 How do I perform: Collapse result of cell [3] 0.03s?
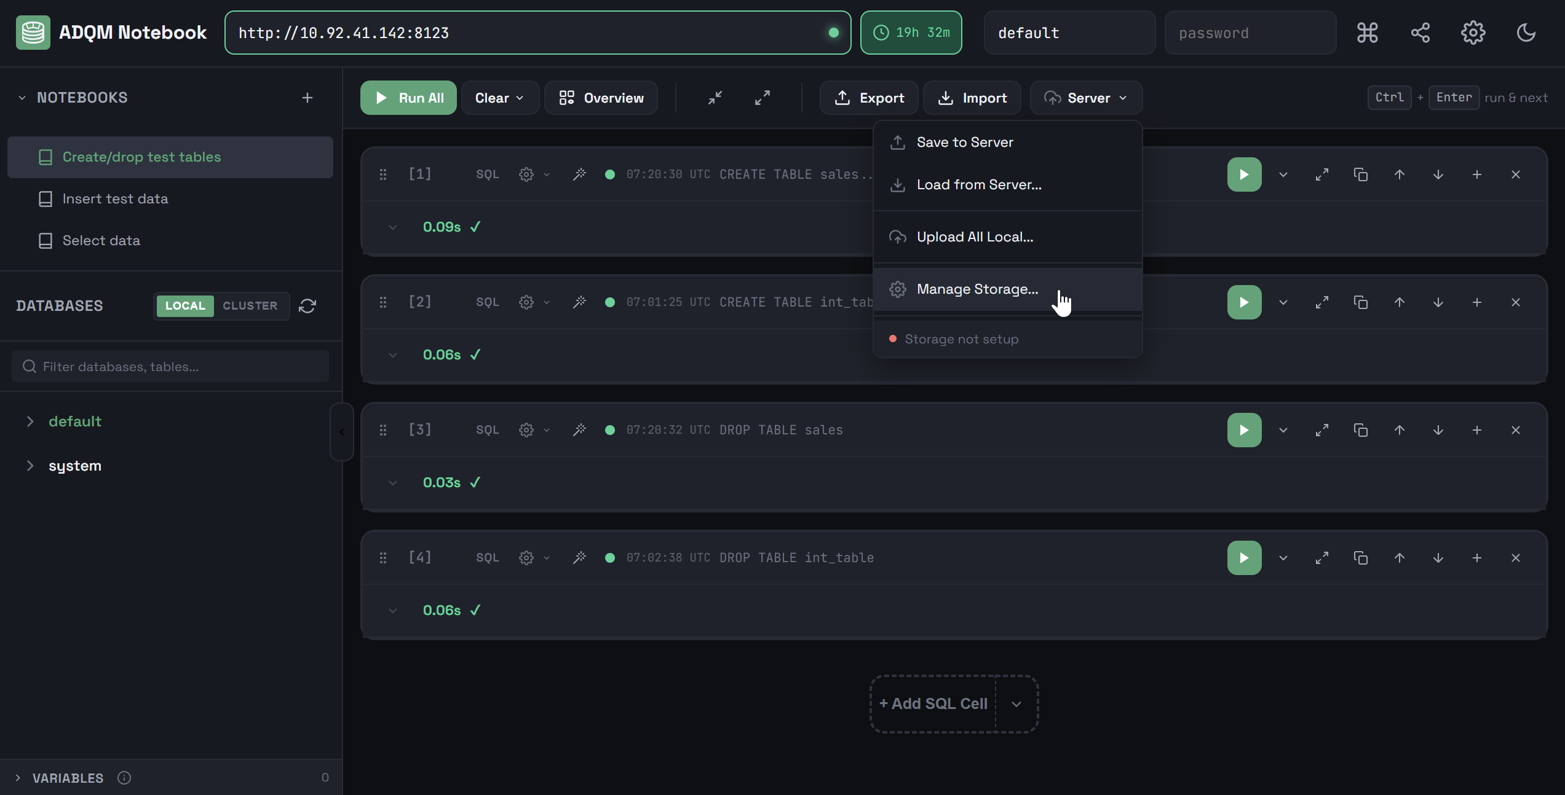(x=393, y=483)
